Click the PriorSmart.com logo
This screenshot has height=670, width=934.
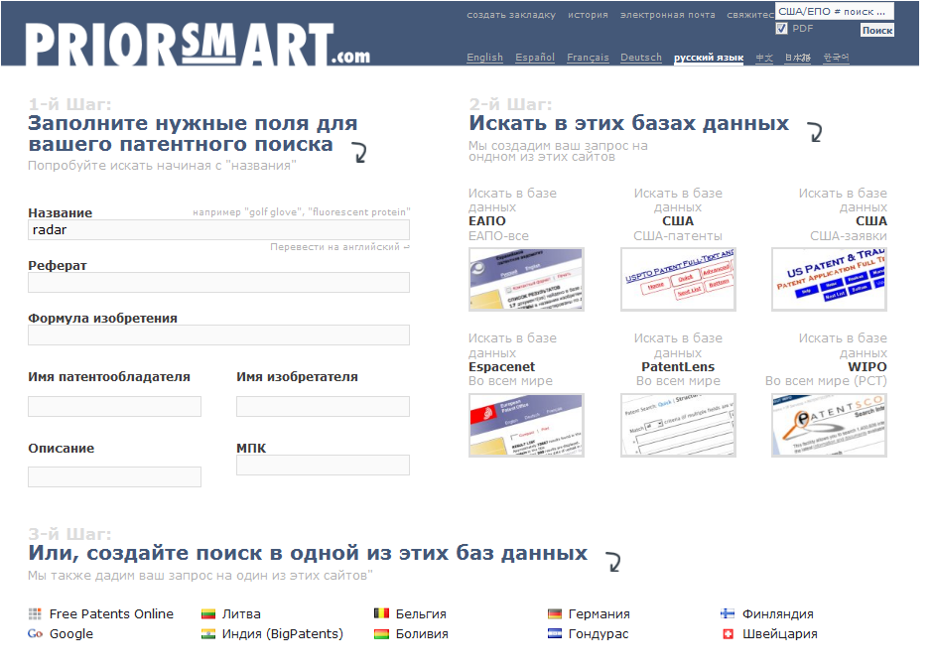coord(198,44)
